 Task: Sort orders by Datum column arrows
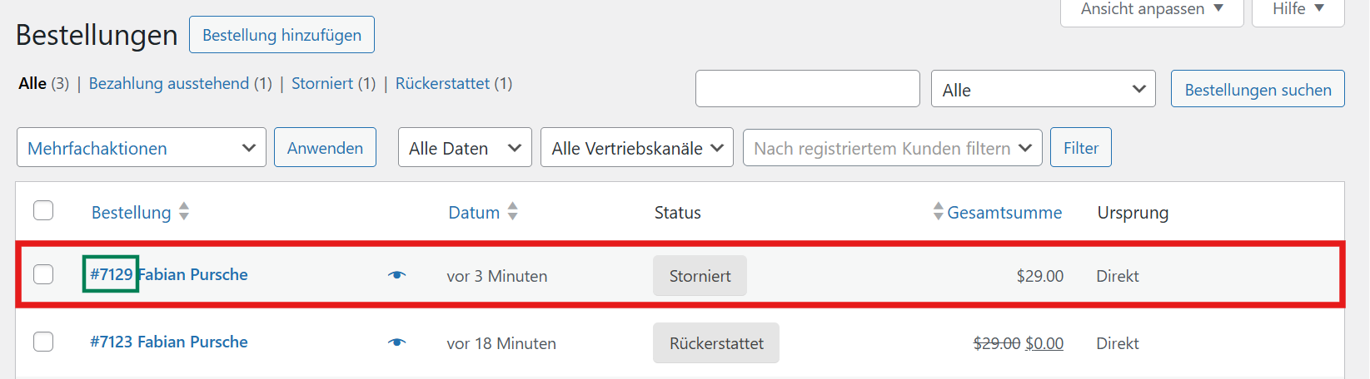[x=513, y=212]
